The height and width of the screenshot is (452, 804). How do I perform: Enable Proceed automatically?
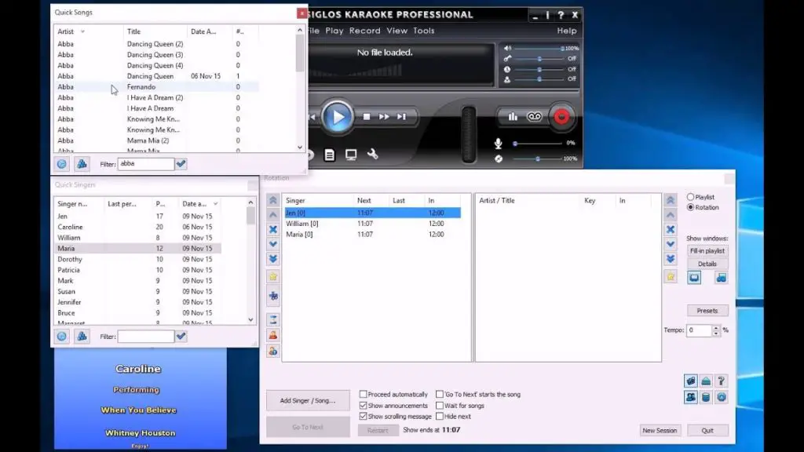click(363, 394)
